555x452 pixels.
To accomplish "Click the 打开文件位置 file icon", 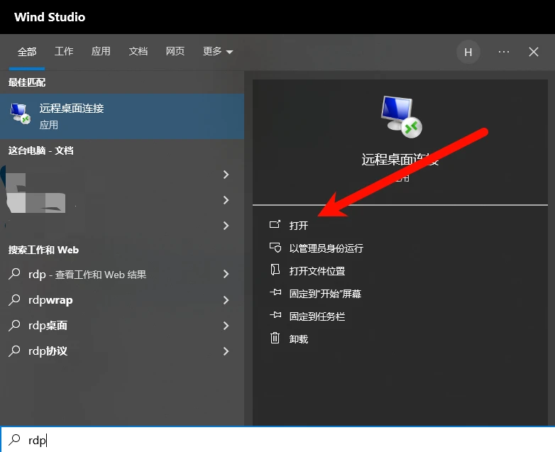I will [275, 270].
